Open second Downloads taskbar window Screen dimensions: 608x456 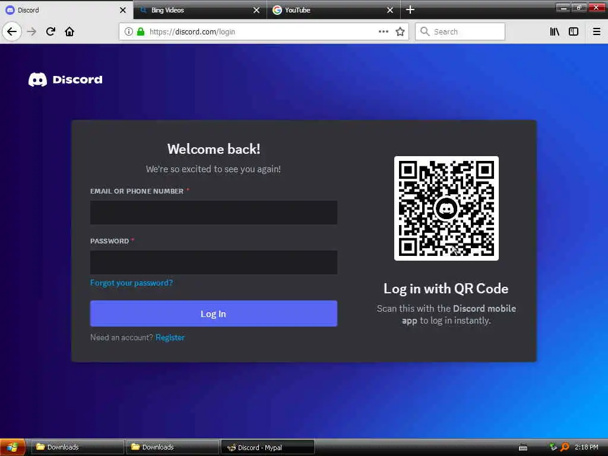[x=172, y=447]
